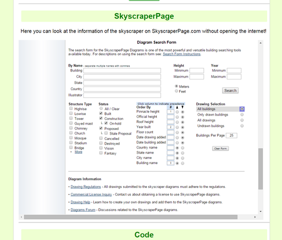This screenshot has height=240, width=282.
Task: Click the State input field
Action: click(x=122, y=83)
